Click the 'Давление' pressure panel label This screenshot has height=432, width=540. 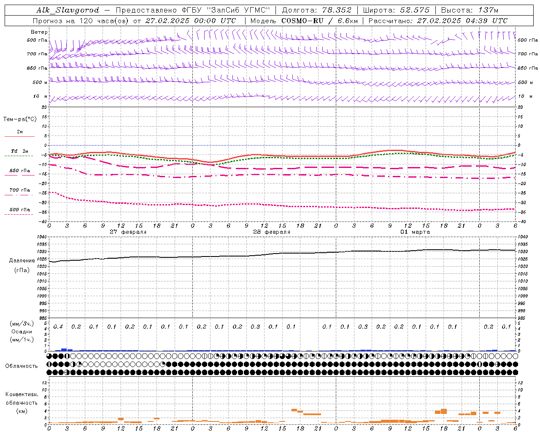(22, 260)
